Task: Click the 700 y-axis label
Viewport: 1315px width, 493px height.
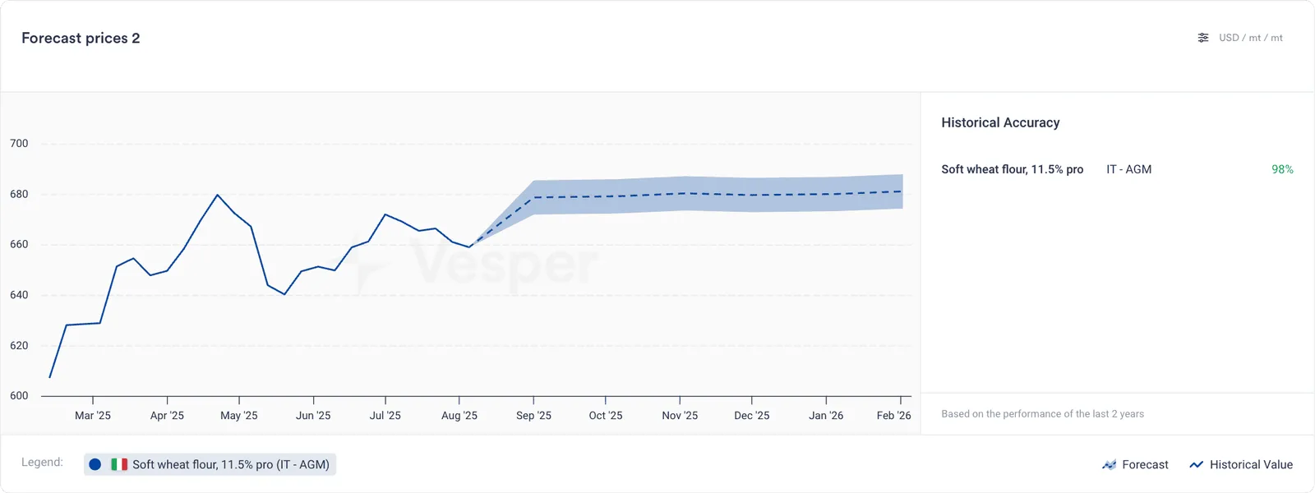Action: pos(19,144)
